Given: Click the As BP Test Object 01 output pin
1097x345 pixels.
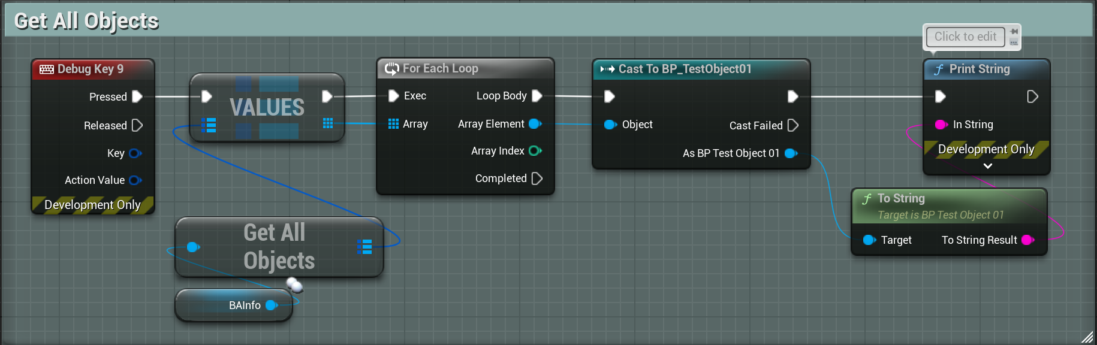Looking at the screenshot, I should 791,153.
